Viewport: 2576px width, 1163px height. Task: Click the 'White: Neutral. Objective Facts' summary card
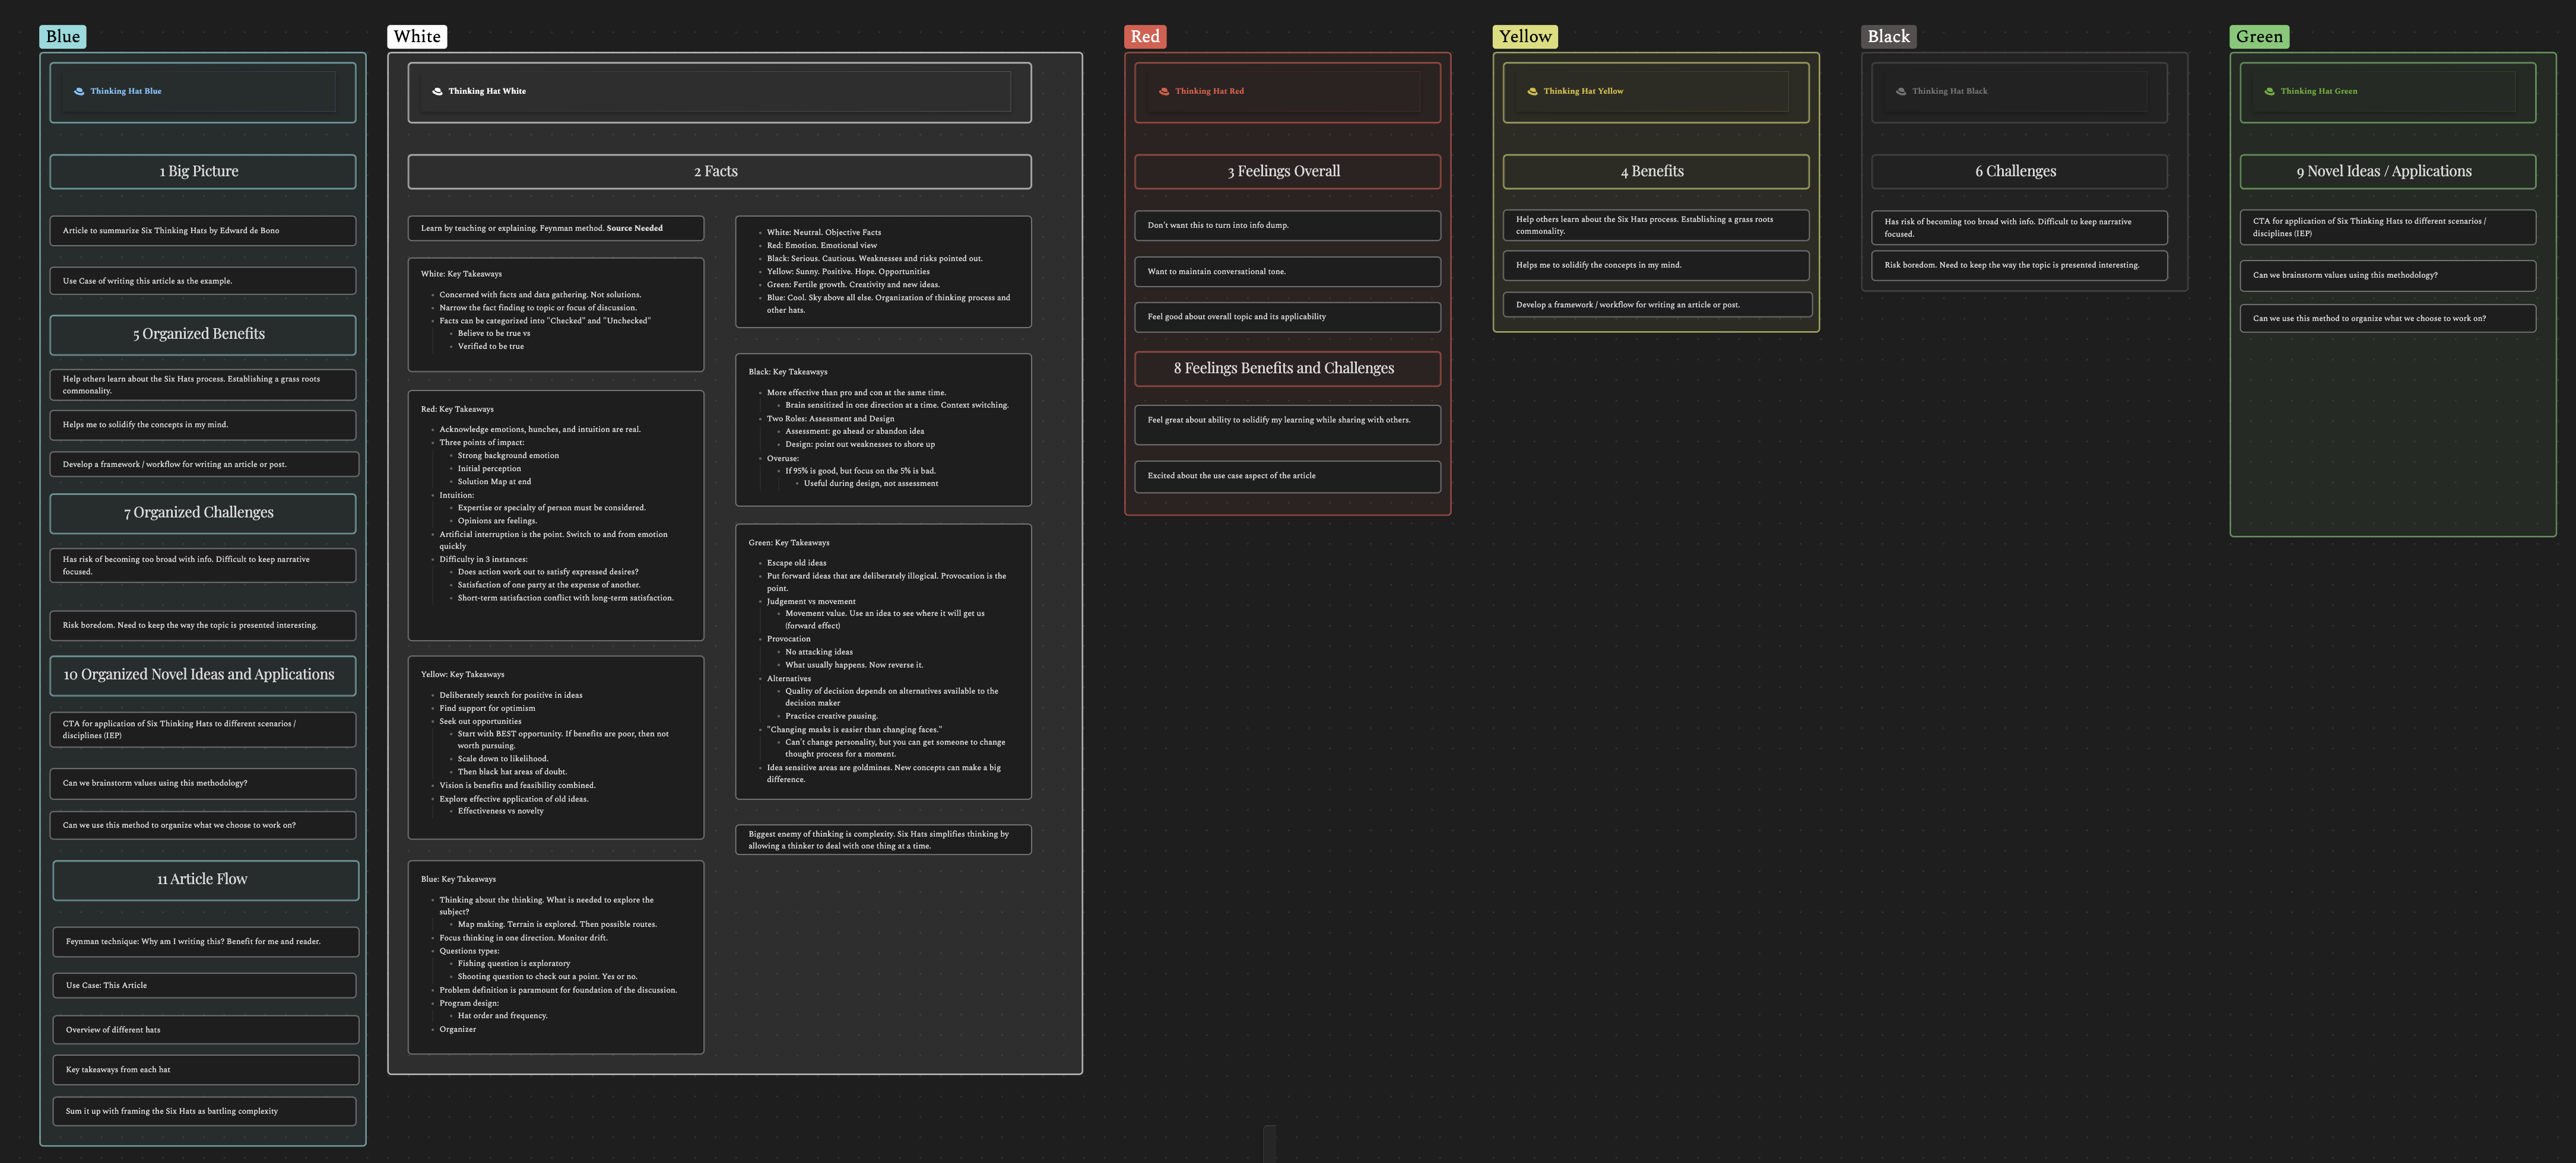coord(883,271)
